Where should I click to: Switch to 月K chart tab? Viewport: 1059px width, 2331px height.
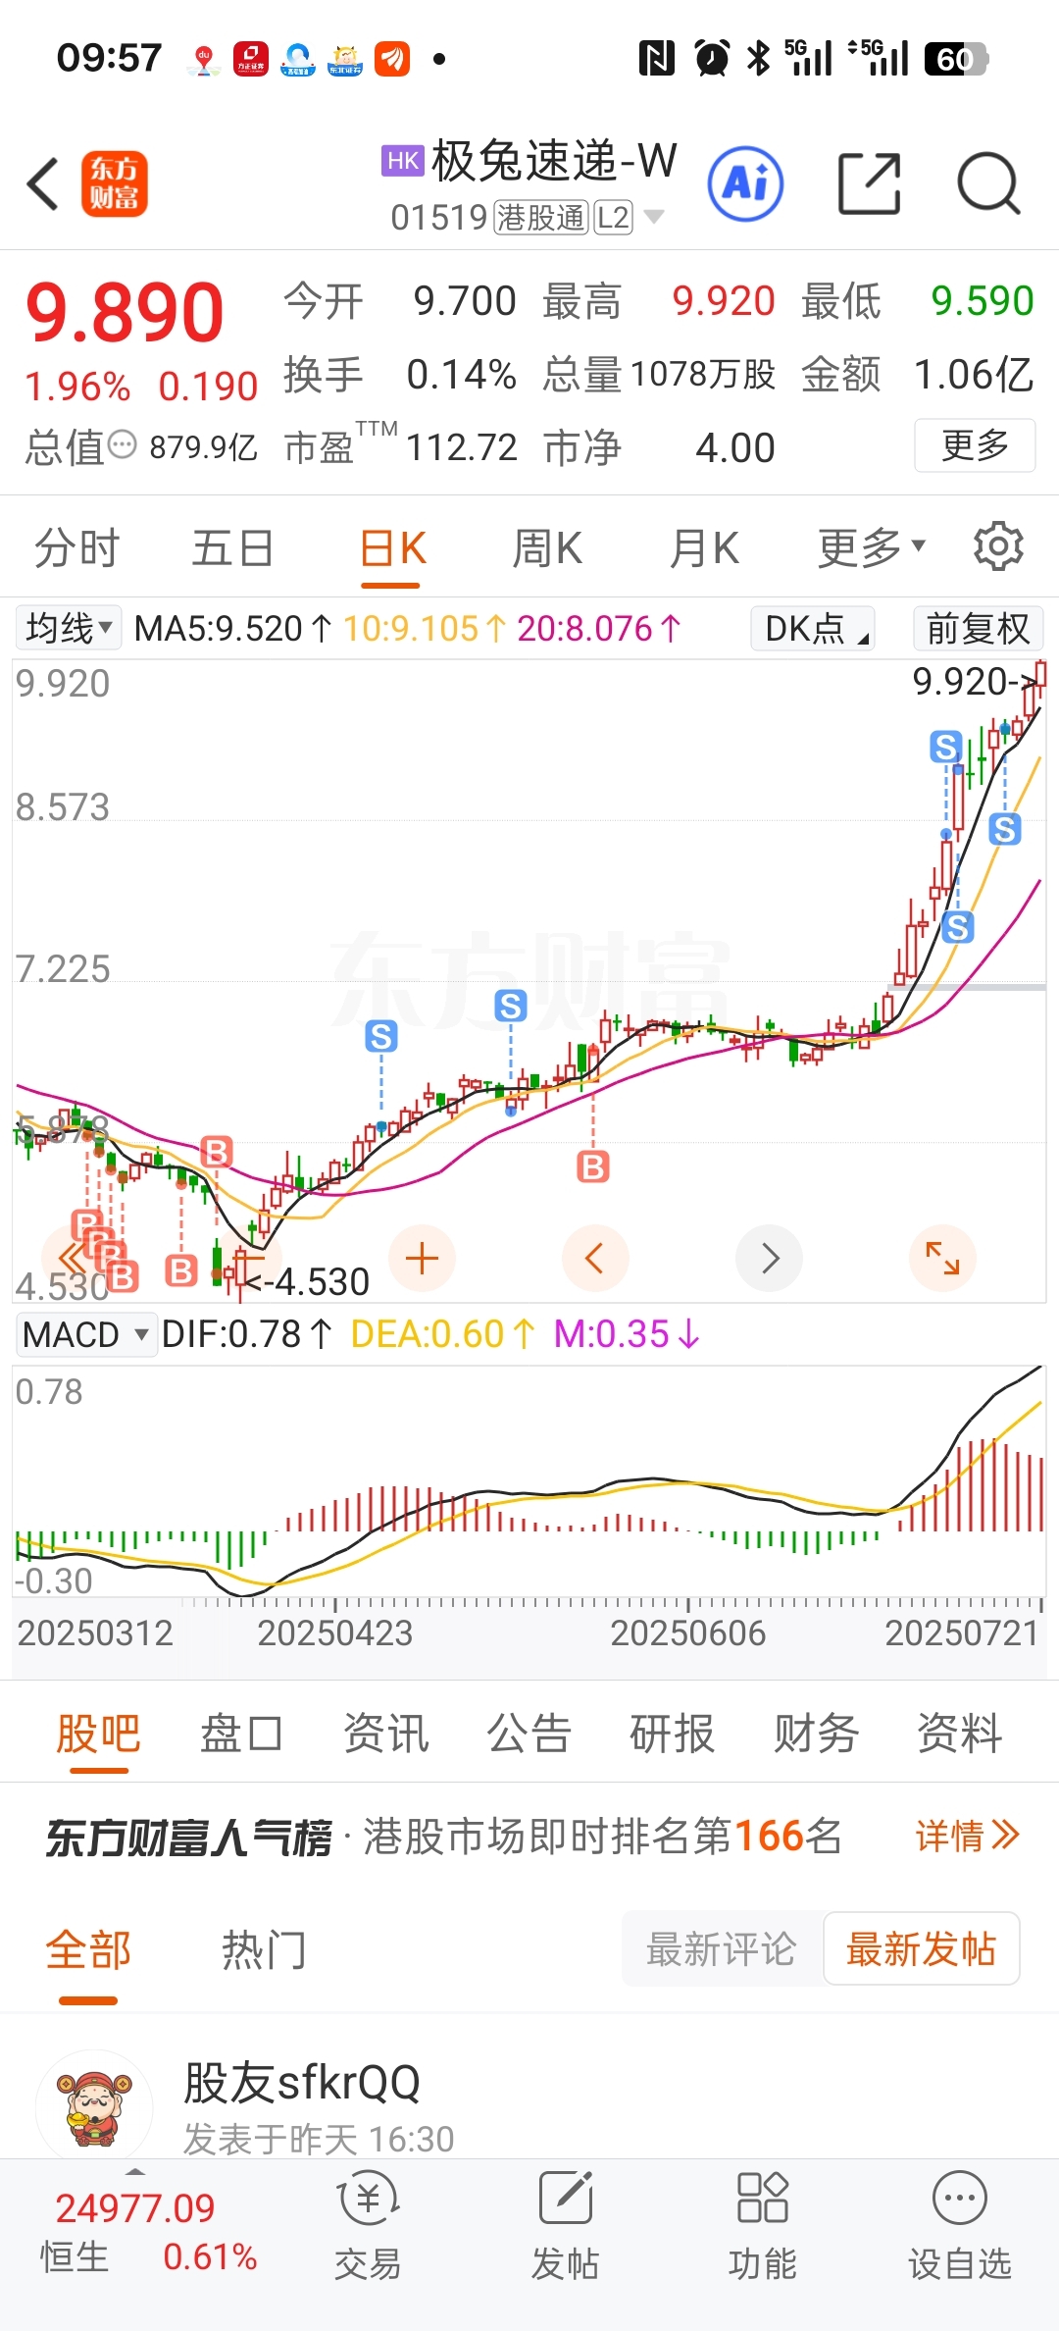point(703,546)
